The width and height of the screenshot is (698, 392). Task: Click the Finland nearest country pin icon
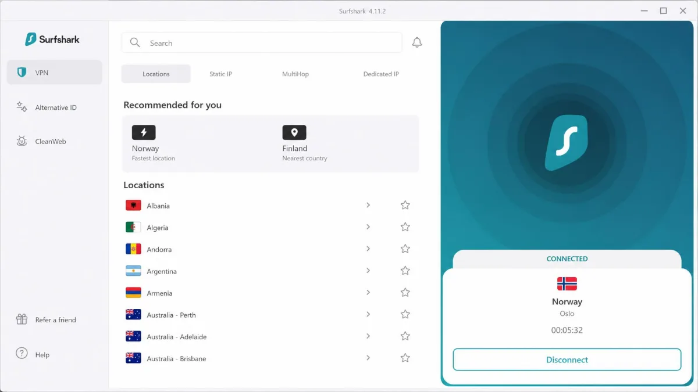pyautogui.click(x=294, y=132)
